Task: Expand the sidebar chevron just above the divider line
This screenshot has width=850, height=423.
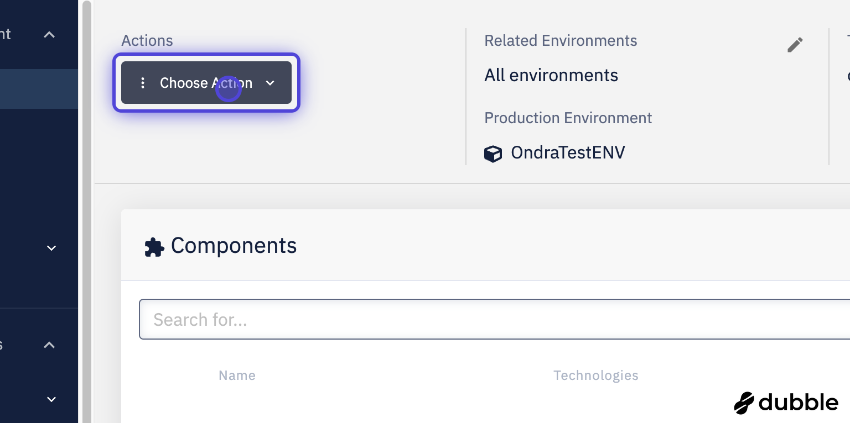Action: click(x=51, y=248)
